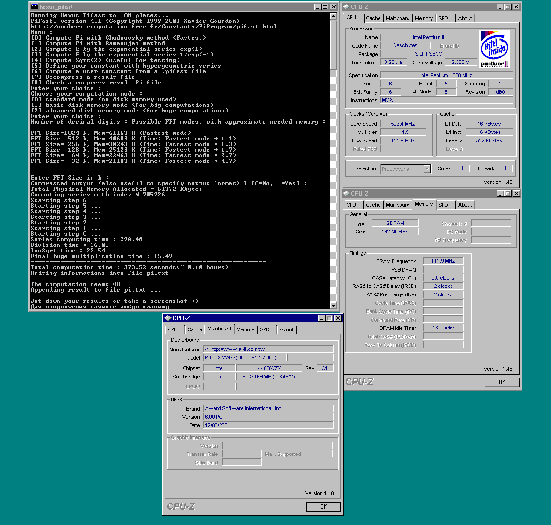Minimize the hexus_pifast console window
The width and height of the screenshot is (551, 525).
(x=317, y=7)
